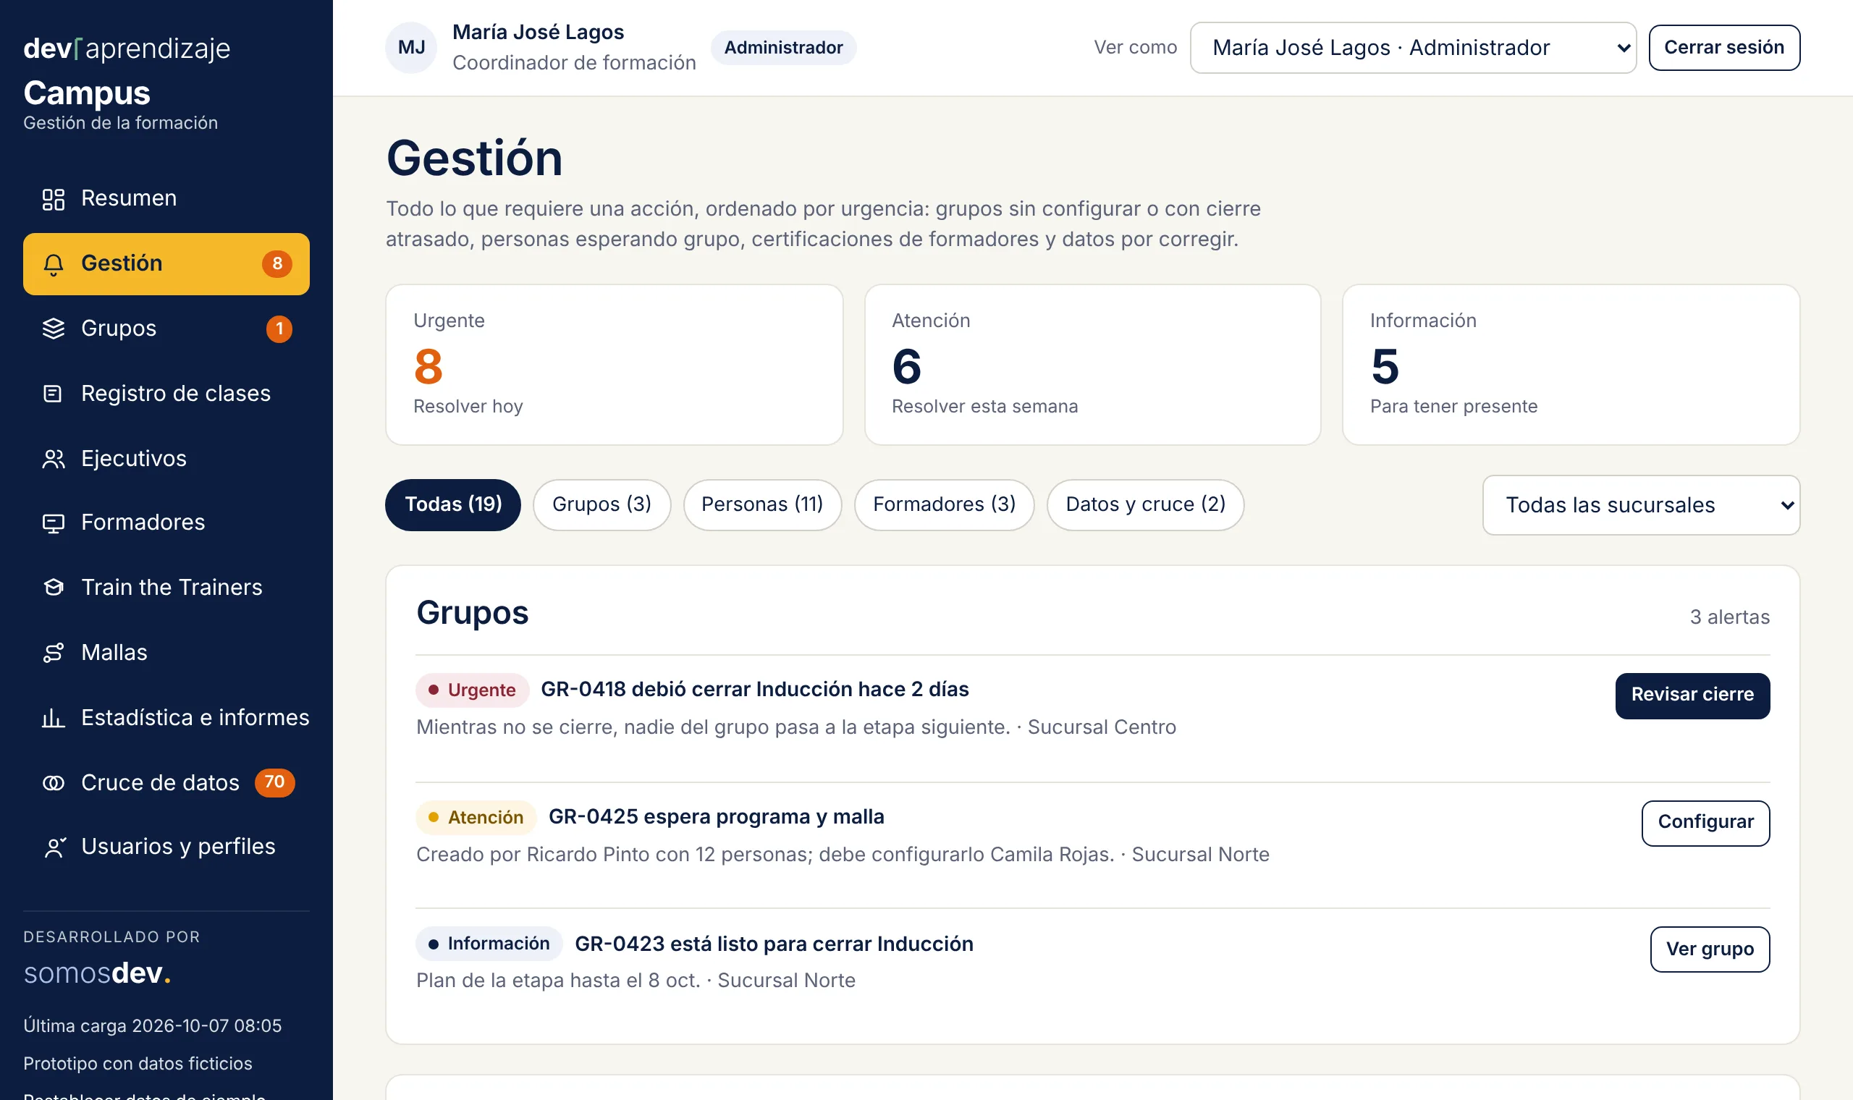Go to Resumen in the sidebar
The height and width of the screenshot is (1100, 1853).
tap(166, 199)
